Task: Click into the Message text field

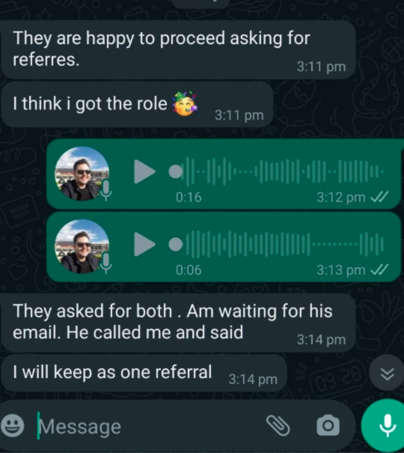Action: pos(150,426)
